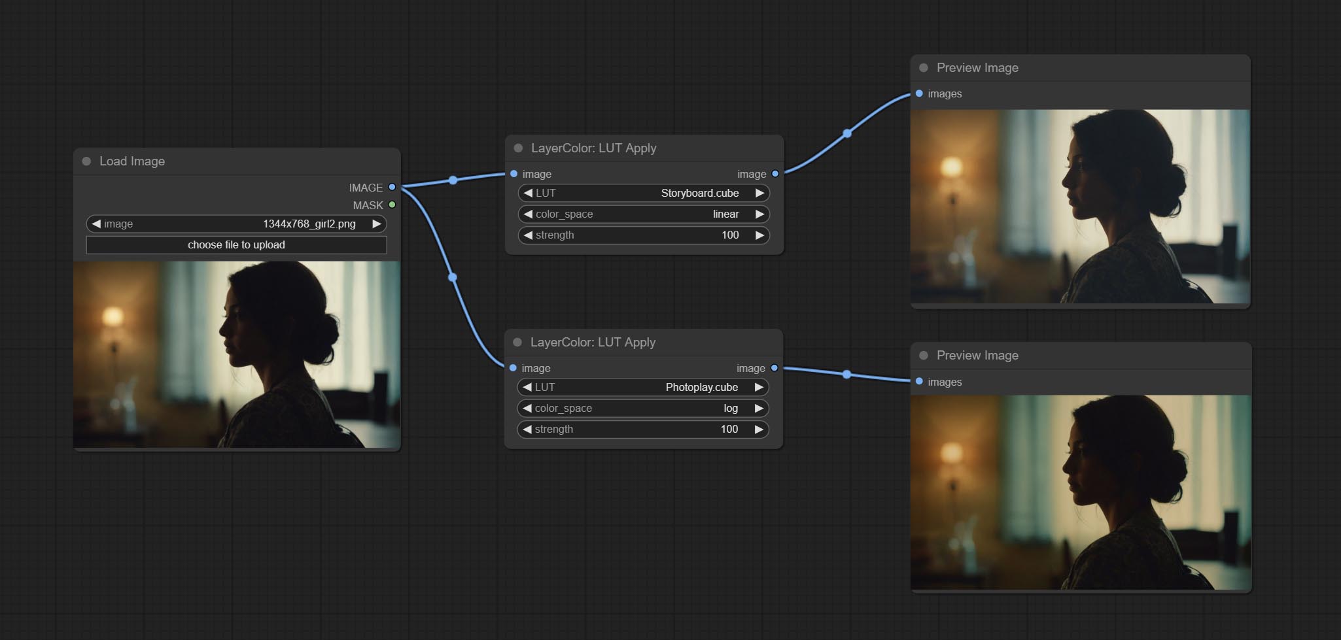Collapse the bottom Preview Image node dot
Image resolution: width=1341 pixels, height=640 pixels.
924,356
